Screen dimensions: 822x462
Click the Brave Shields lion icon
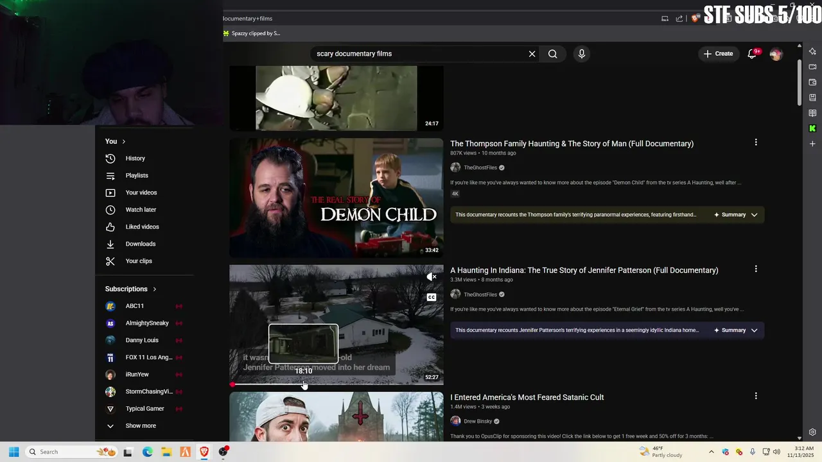695,19
